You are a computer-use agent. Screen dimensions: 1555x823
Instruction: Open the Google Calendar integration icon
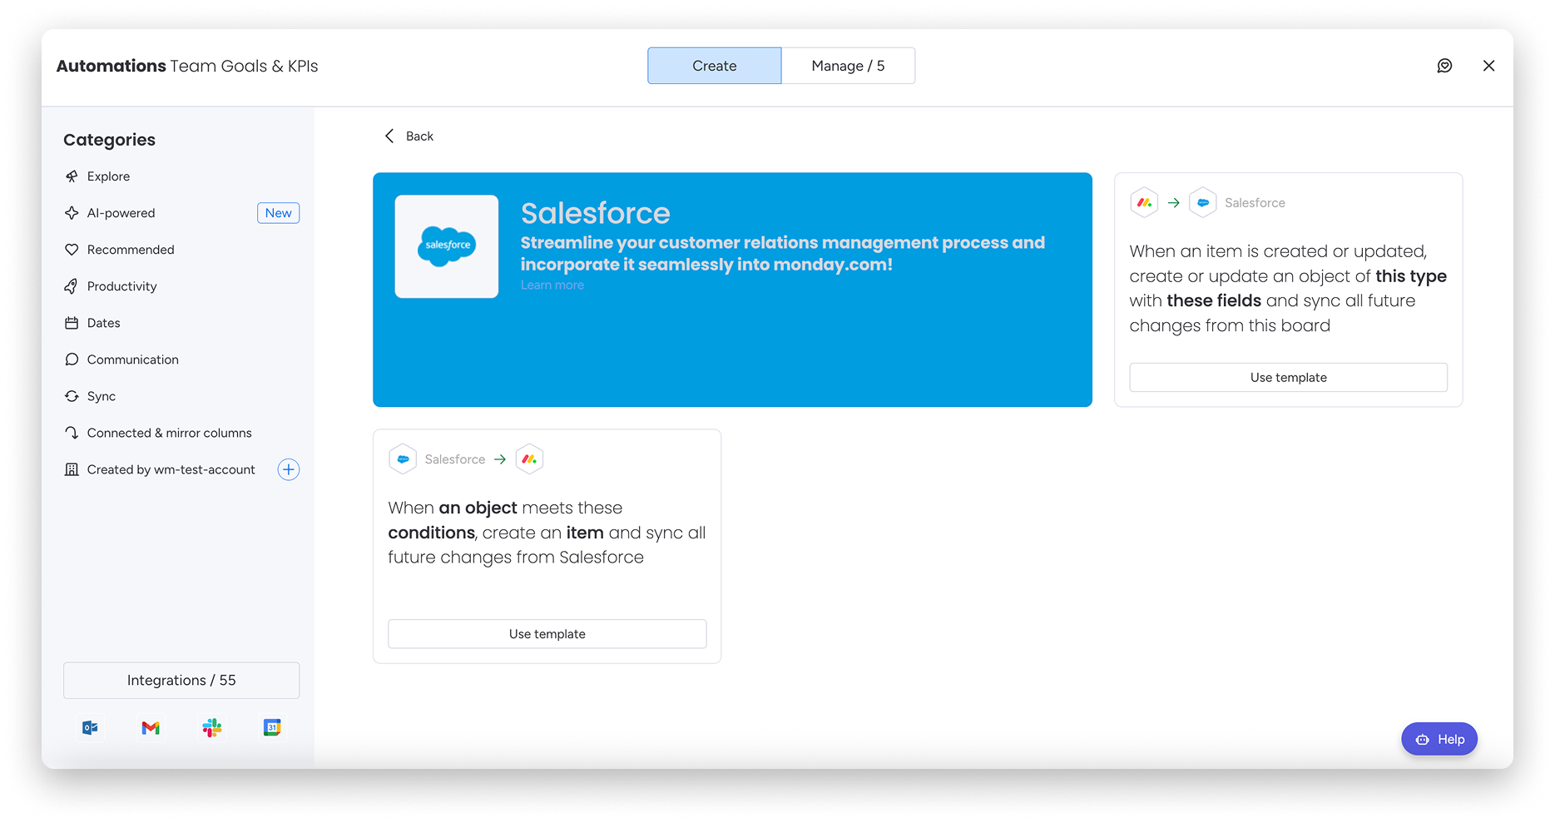click(x=272, y=727)
